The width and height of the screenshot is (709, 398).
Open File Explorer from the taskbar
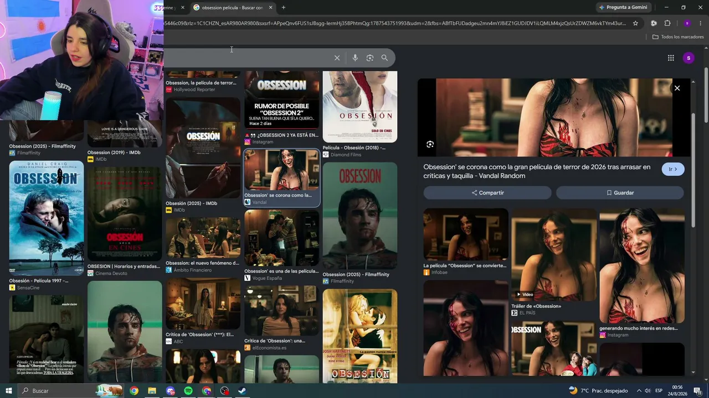(152, 391)
